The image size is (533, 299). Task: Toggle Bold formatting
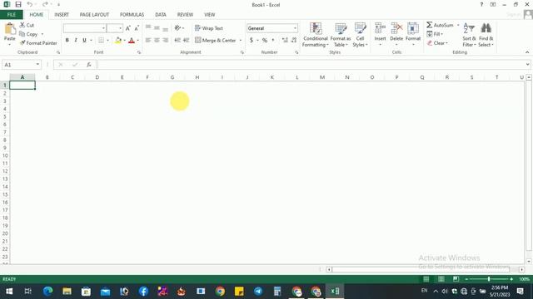pyautogui.click(x=67, y=41)
